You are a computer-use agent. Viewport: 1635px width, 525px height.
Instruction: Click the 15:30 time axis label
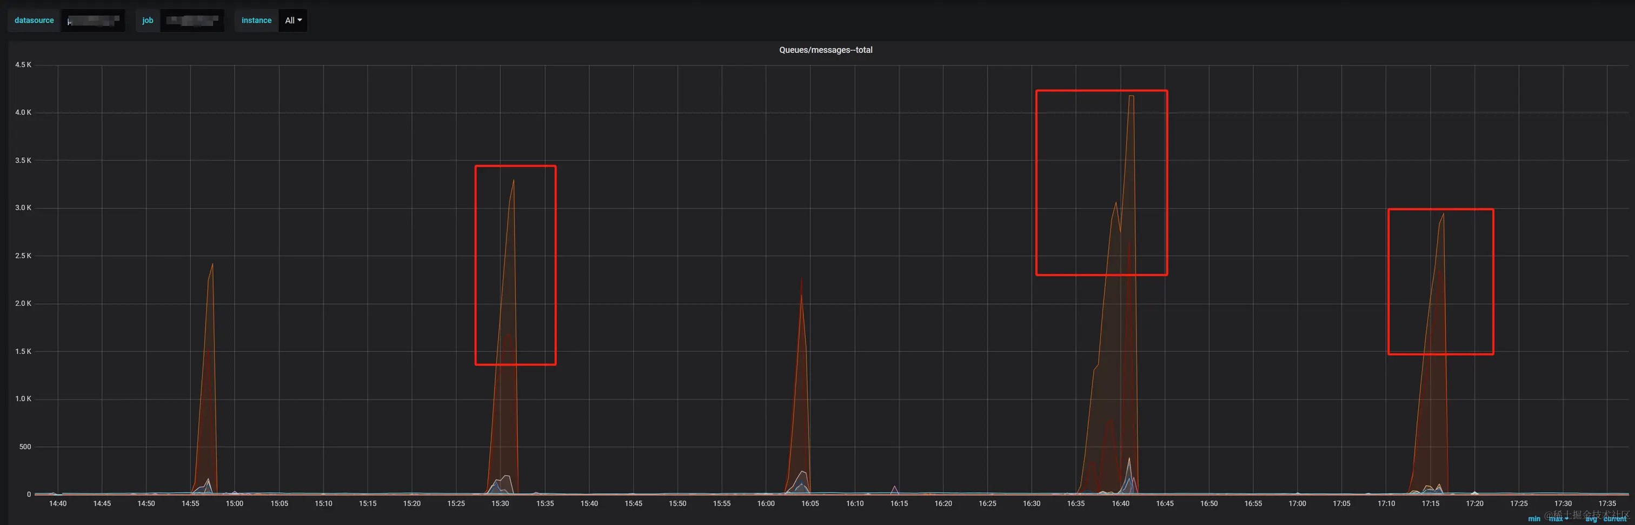point(500,503)
